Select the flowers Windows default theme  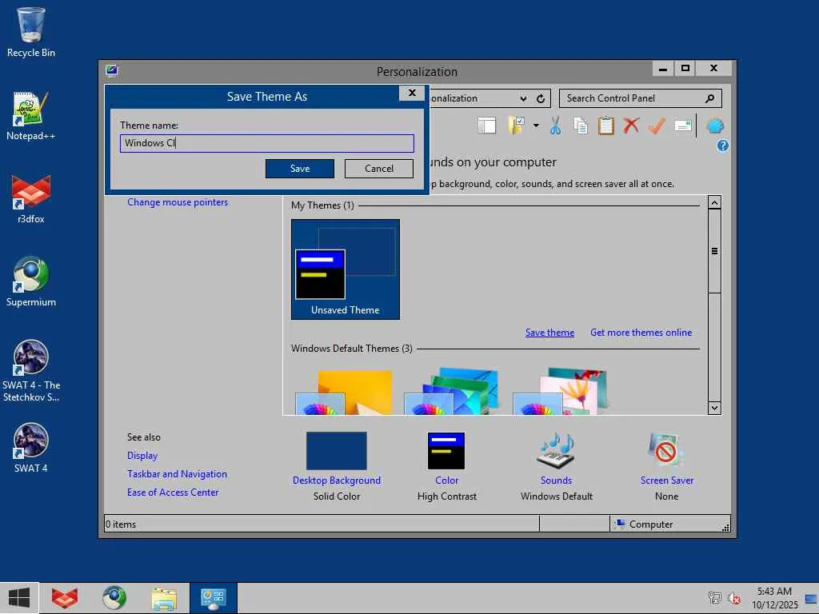[x=561, y=392]
